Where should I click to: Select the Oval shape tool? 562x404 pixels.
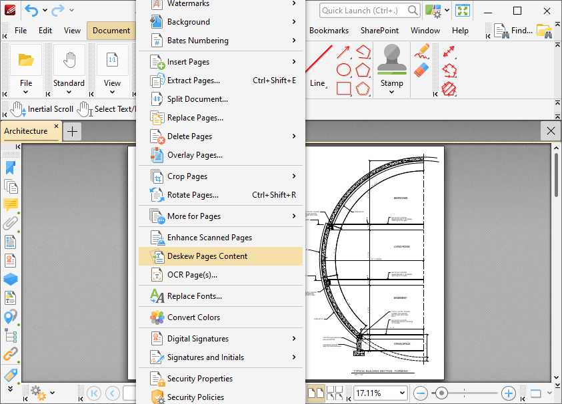pos(343,70)
